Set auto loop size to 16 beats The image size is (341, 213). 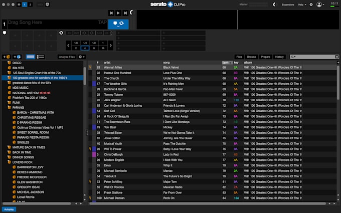point(103,48)
